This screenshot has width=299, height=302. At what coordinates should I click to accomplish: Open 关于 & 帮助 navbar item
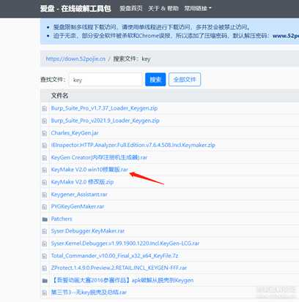[x=163, y=9]
